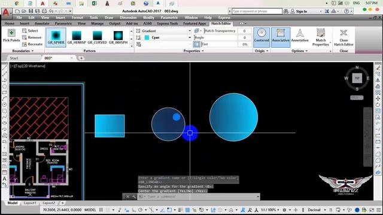The height and width of the screenshot is (215, 383).
Task: Click the Excel icon in the taskbar
Action: pyautogui.click(x=94, y=4)
